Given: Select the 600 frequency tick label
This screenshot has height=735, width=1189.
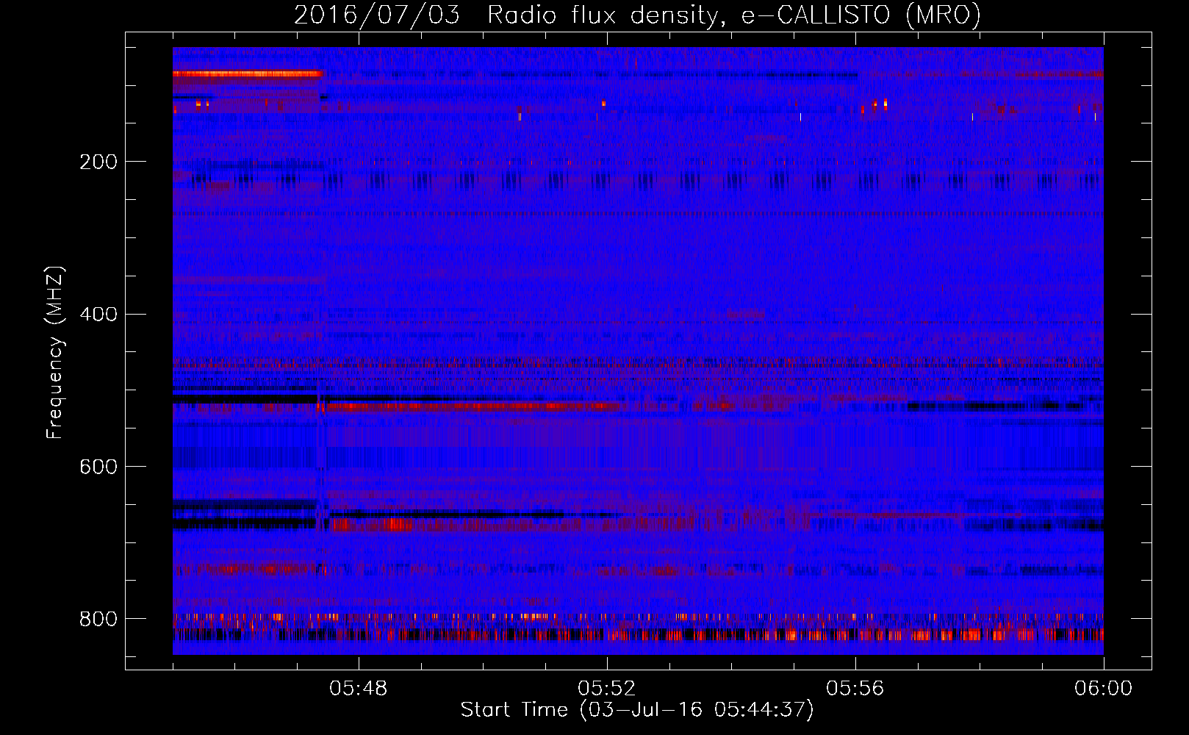Looking at the screenshot, I should (x=98, y=467).
